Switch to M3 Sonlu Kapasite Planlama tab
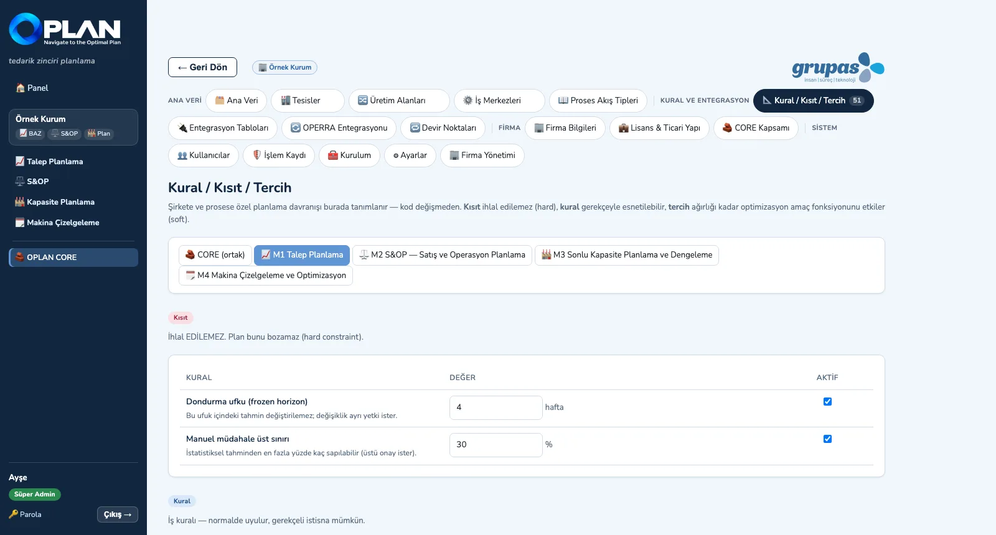Image resolution: width=996 pixels, height=535 pixels. coord(627,255)
